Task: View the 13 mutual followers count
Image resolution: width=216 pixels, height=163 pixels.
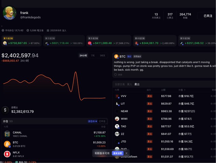Action: tap(156, 16)
